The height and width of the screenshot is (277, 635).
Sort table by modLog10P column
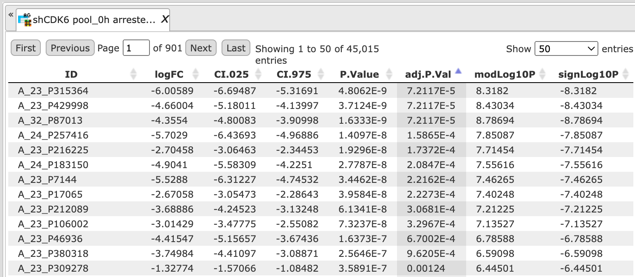click(x=542, y=74)
